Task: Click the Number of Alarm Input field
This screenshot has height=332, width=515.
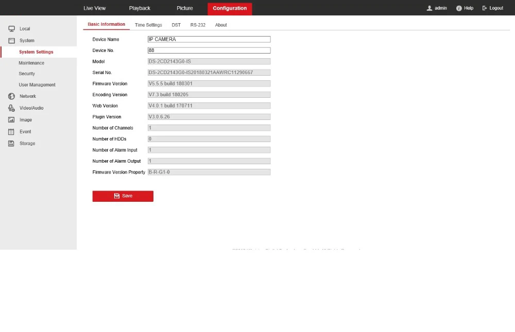Action: pos(209,150)
